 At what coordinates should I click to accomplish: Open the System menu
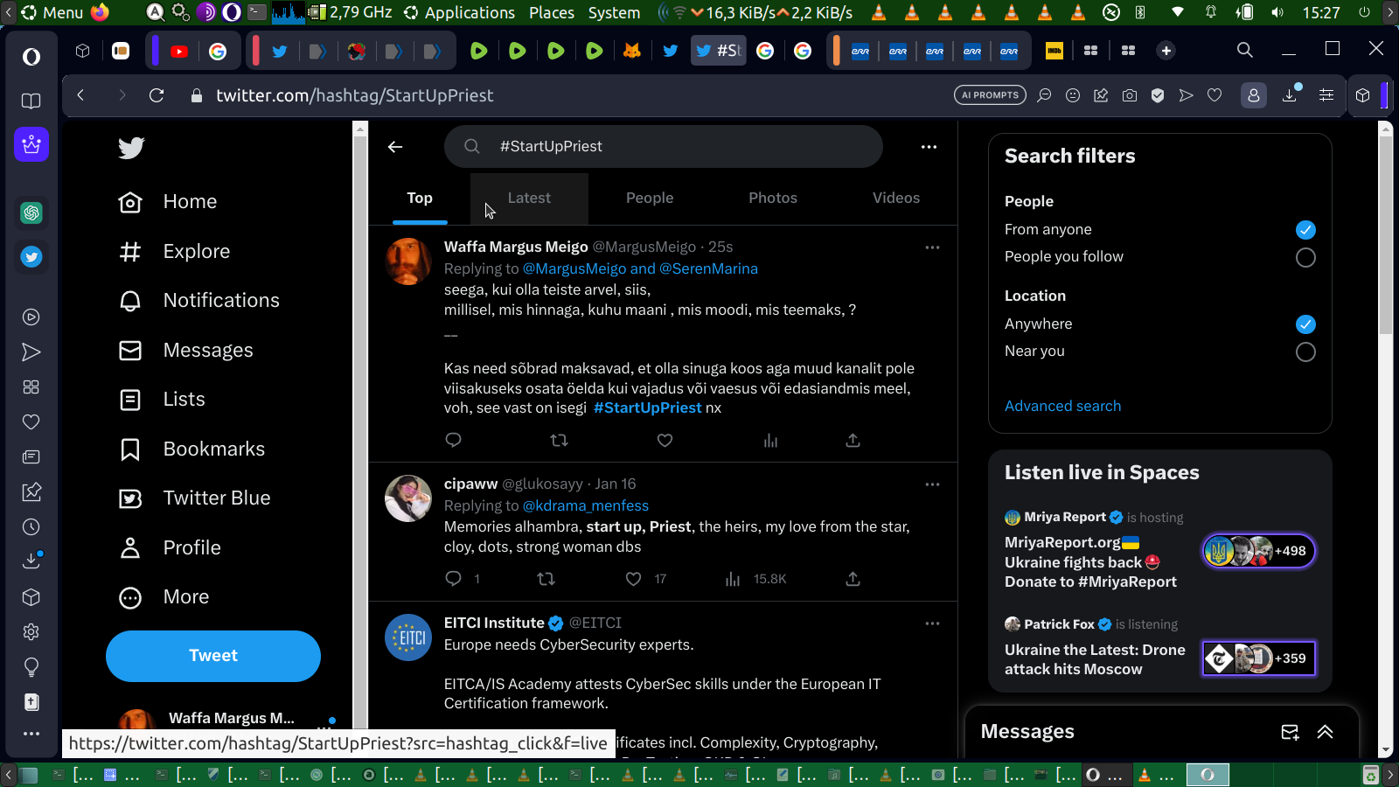614,12
